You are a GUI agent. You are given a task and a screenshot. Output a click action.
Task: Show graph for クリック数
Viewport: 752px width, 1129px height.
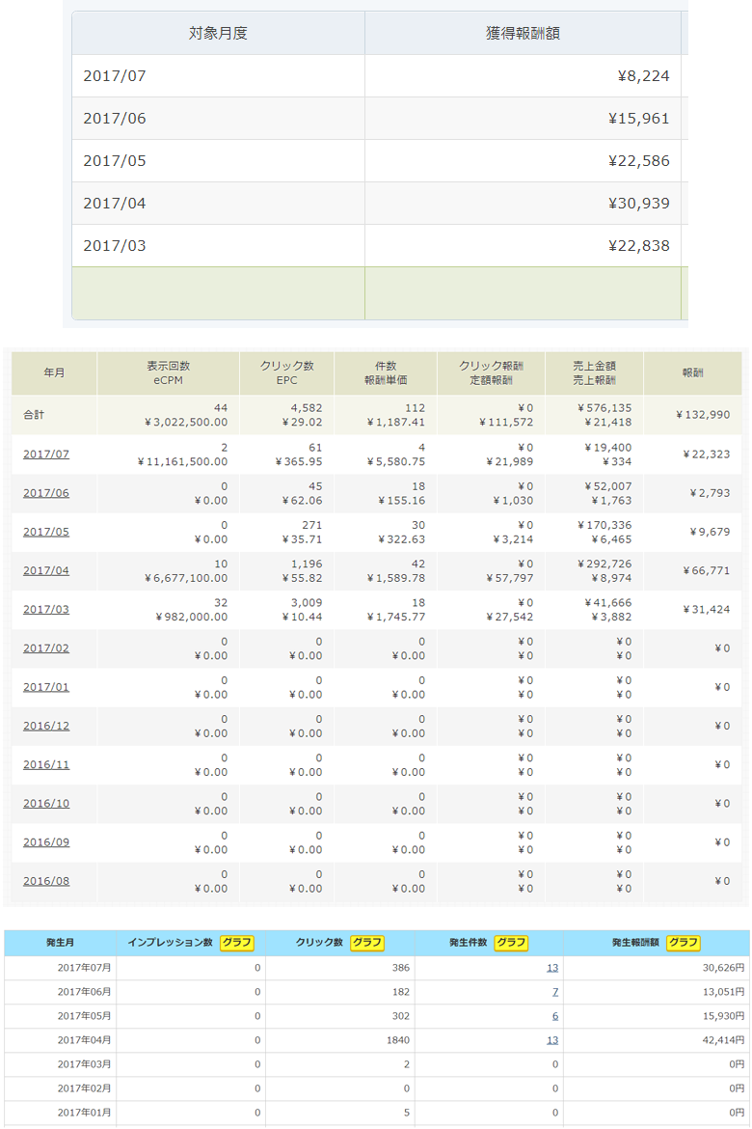click(x=366, y=943)
